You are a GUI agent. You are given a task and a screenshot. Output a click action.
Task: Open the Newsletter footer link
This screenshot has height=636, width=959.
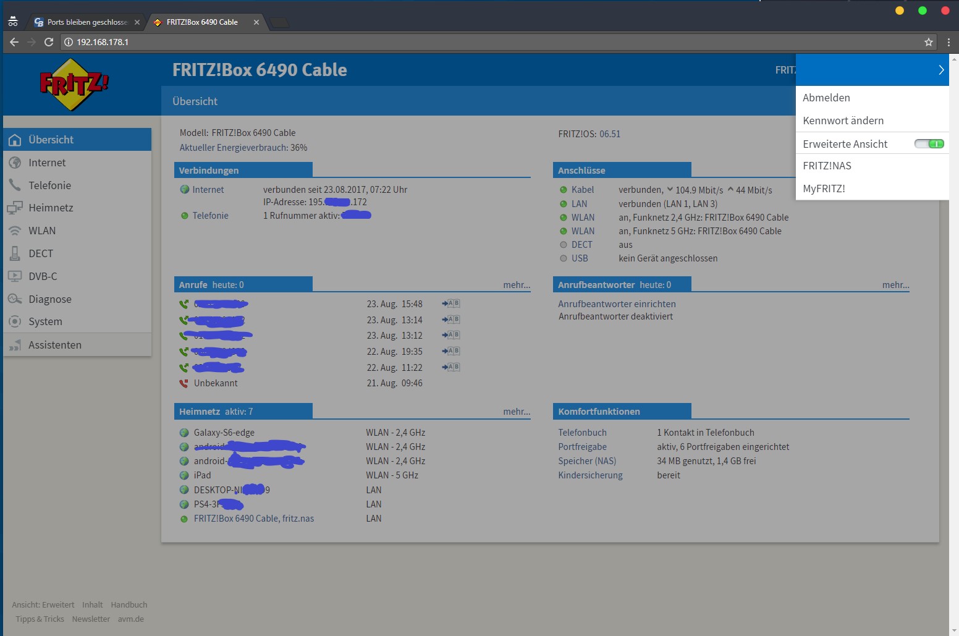[91, 619]
